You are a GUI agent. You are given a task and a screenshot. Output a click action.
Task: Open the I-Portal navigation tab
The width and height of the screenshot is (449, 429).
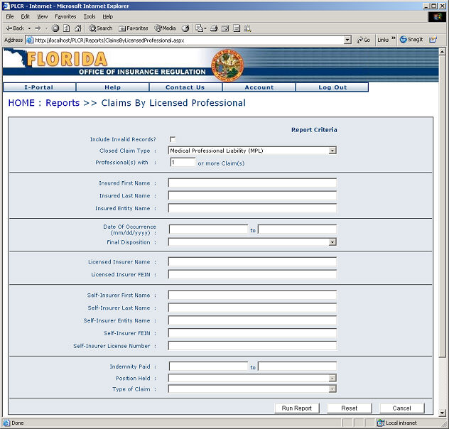39,87
